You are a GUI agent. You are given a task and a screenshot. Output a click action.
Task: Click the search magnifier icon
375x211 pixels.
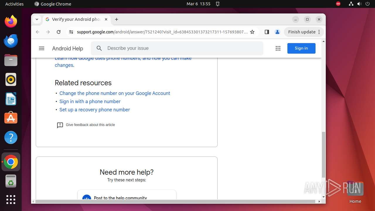coord(99,48)
